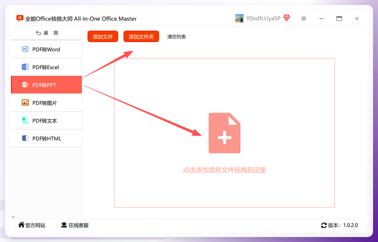Screen dimensions: 378x242
Task: Click the home icon beside 官方网站
Action: [x=21, y=225]
